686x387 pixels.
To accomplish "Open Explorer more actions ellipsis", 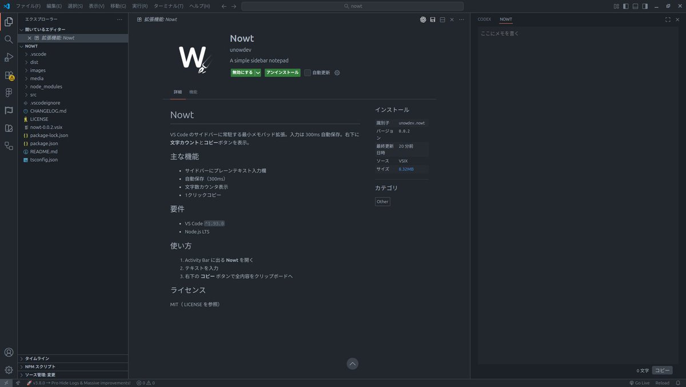I will [x=119, y=19].
